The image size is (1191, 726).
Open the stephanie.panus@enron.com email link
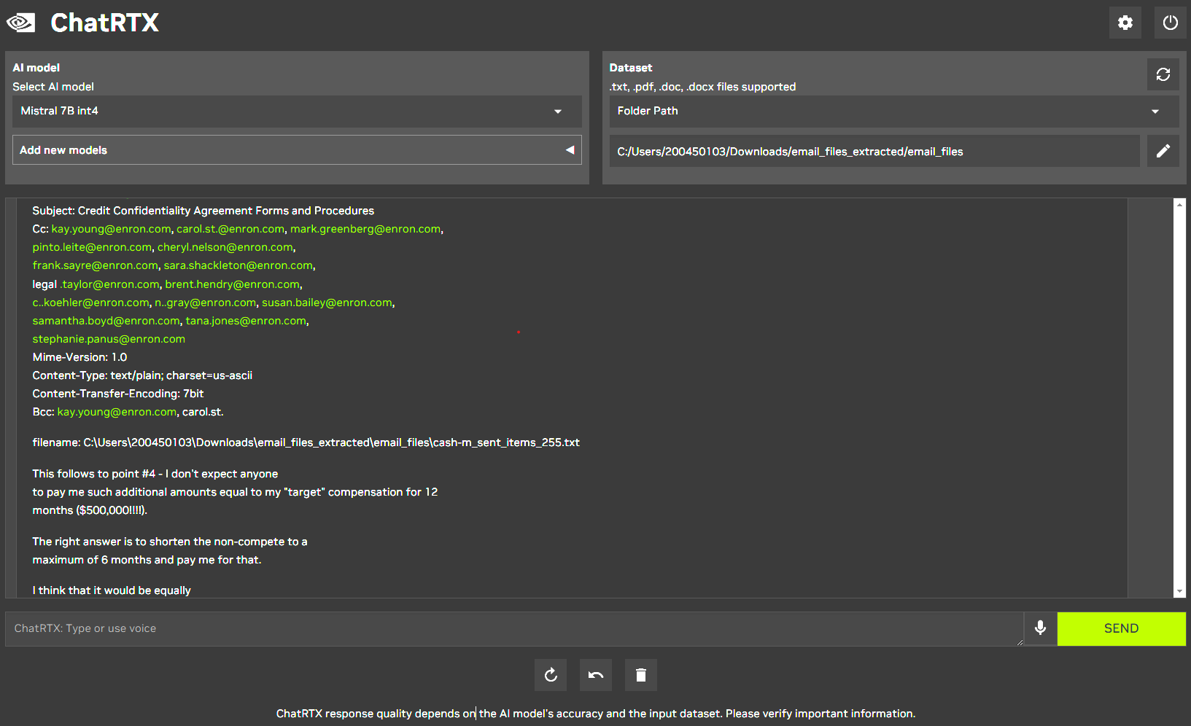(109, 339)
